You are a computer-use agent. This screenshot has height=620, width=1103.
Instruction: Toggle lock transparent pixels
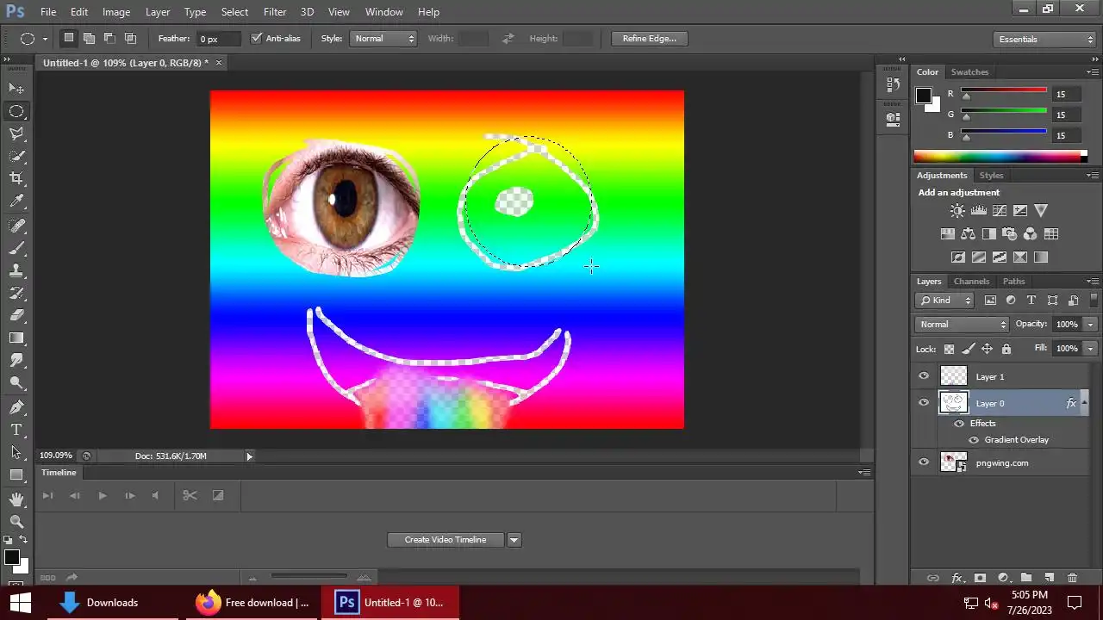click(949, 349)
